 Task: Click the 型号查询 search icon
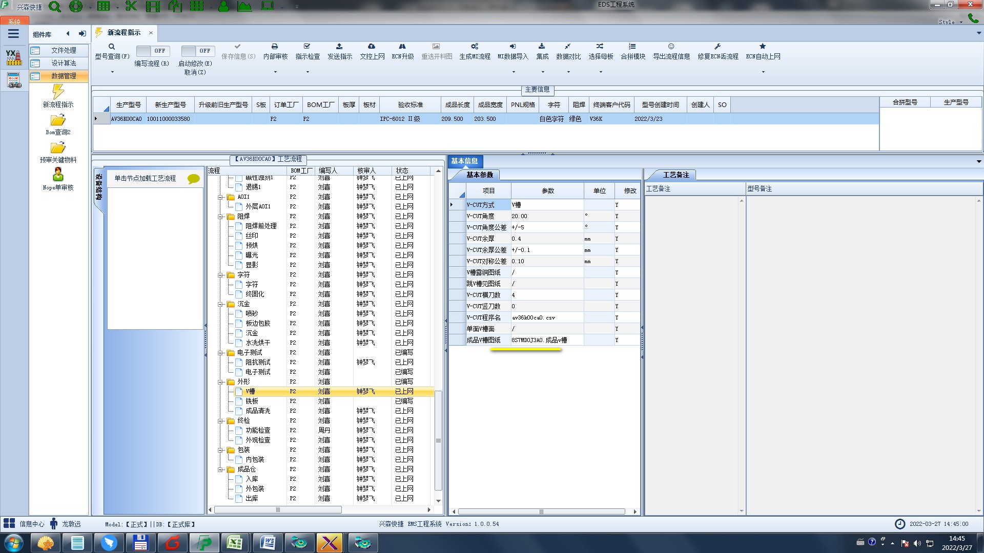111,47
